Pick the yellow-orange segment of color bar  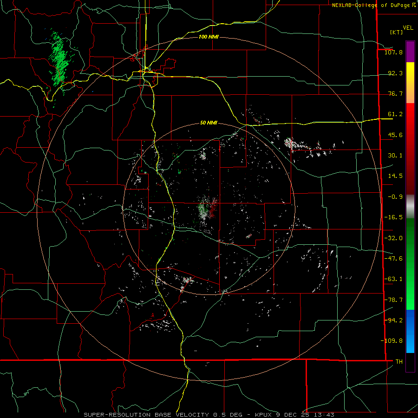tap(410, 83)
